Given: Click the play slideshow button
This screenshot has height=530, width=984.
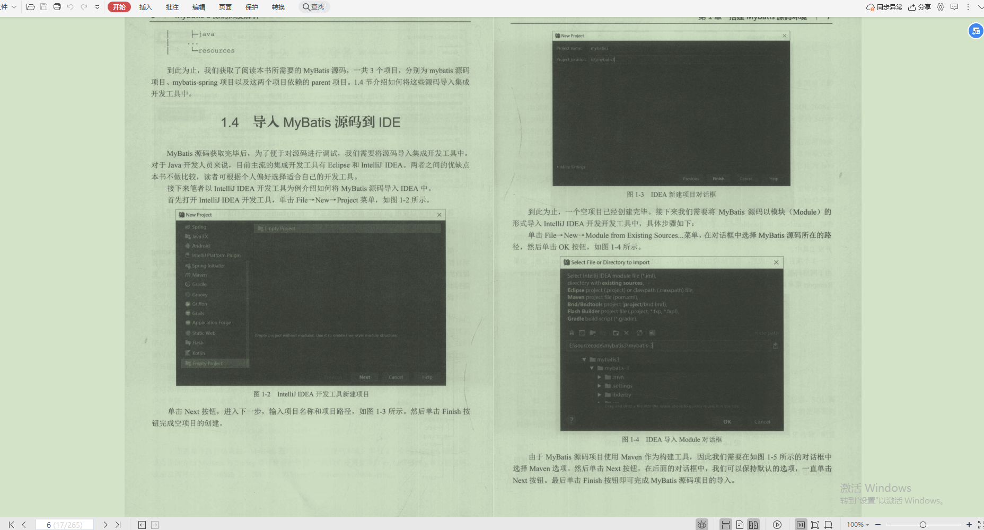Looking at the screenshot, I should (x=777, y=525).
